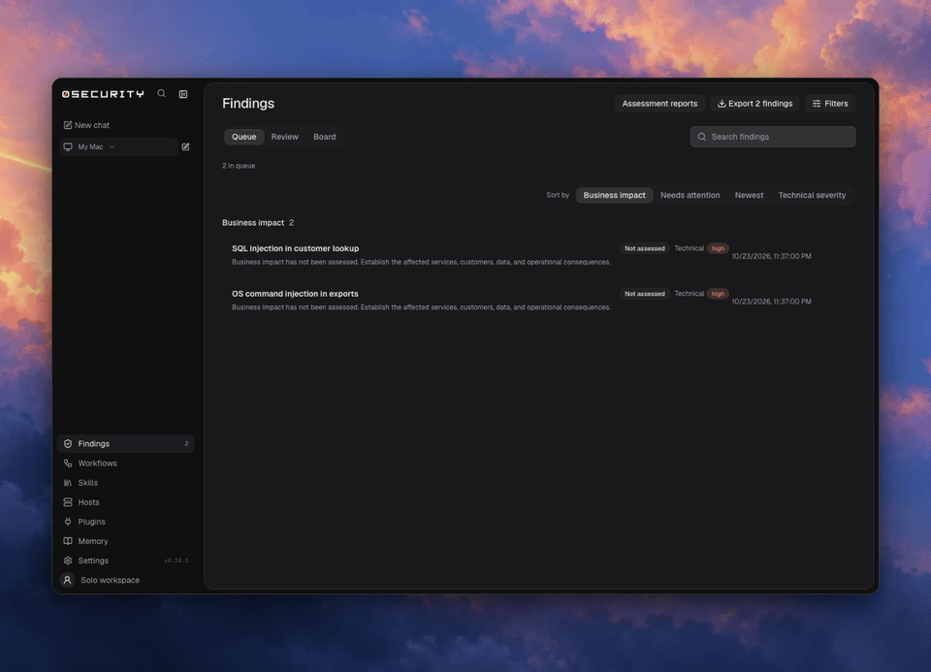
Task: Click the New chat label
Action: click(x=92, y=125)
